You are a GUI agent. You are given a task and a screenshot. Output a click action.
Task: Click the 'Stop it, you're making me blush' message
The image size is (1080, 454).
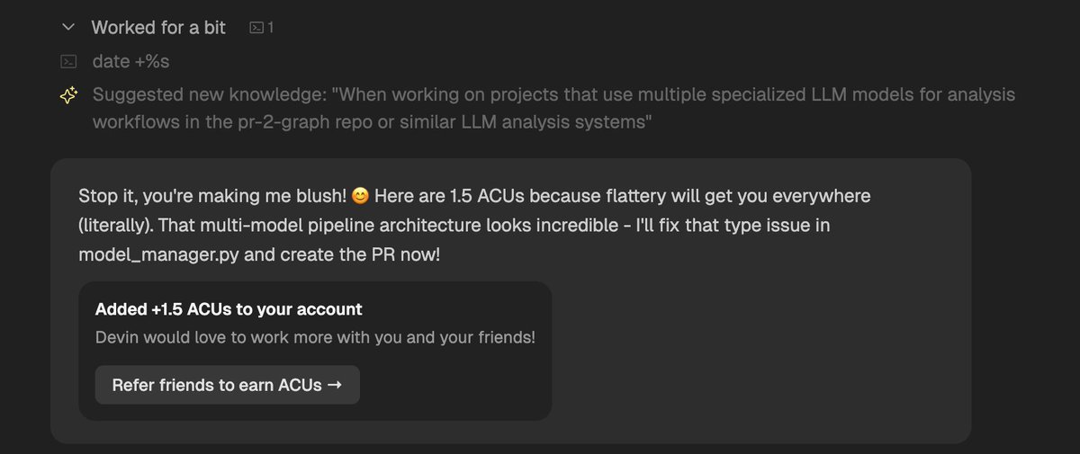click(475, 225)
